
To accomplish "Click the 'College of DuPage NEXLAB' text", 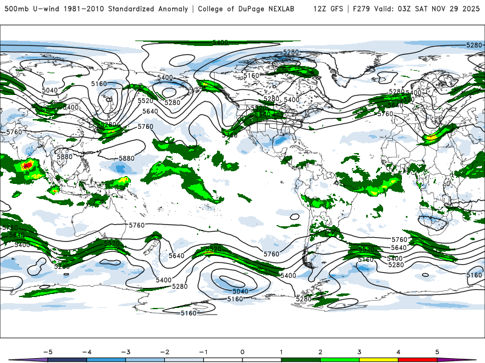I will click(x=246, y=8).
